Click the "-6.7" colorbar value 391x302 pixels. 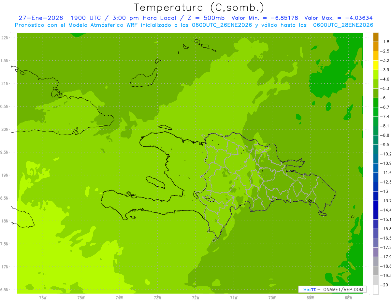point(385,107)
